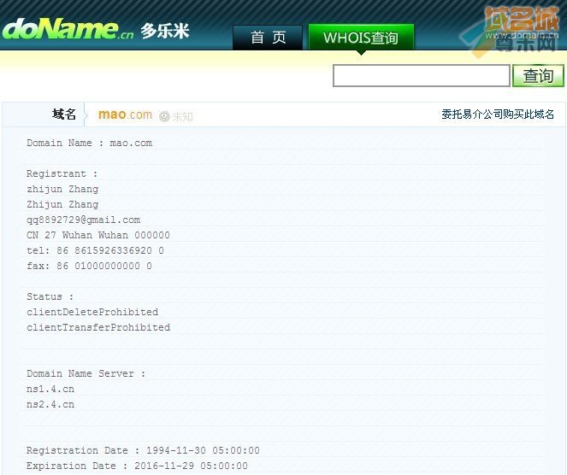Select the 'Domain Name : mao.com' line

[89, 143]
